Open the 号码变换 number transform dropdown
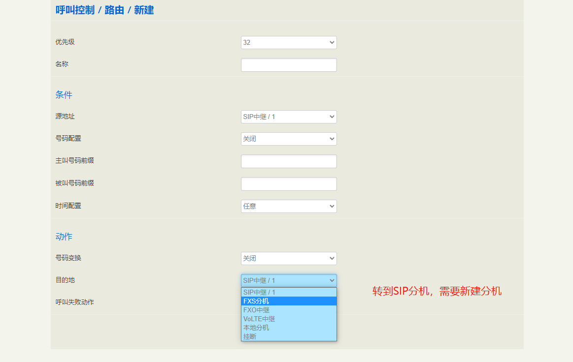 pos(289,258)
